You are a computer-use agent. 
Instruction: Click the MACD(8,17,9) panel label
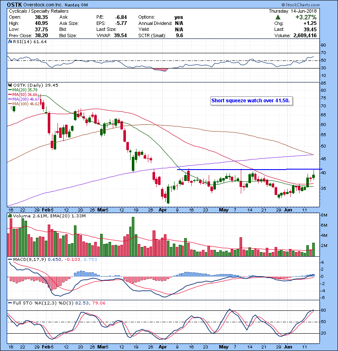click(30, 259)
